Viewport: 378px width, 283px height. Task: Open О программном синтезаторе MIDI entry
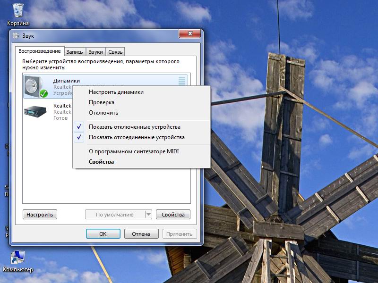pyautogui.click(x=134, y=151)
